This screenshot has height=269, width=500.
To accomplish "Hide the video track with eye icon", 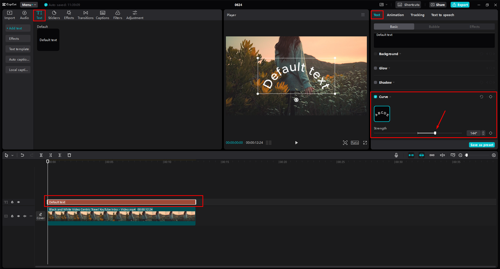I will point(18,216).
